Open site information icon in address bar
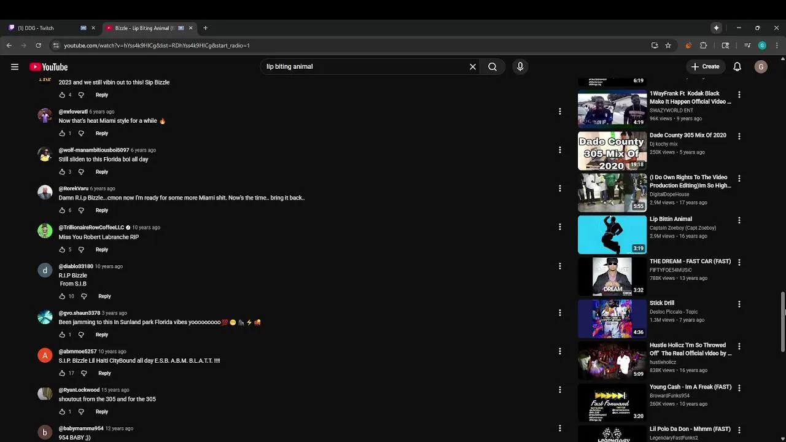 point(56,45)
